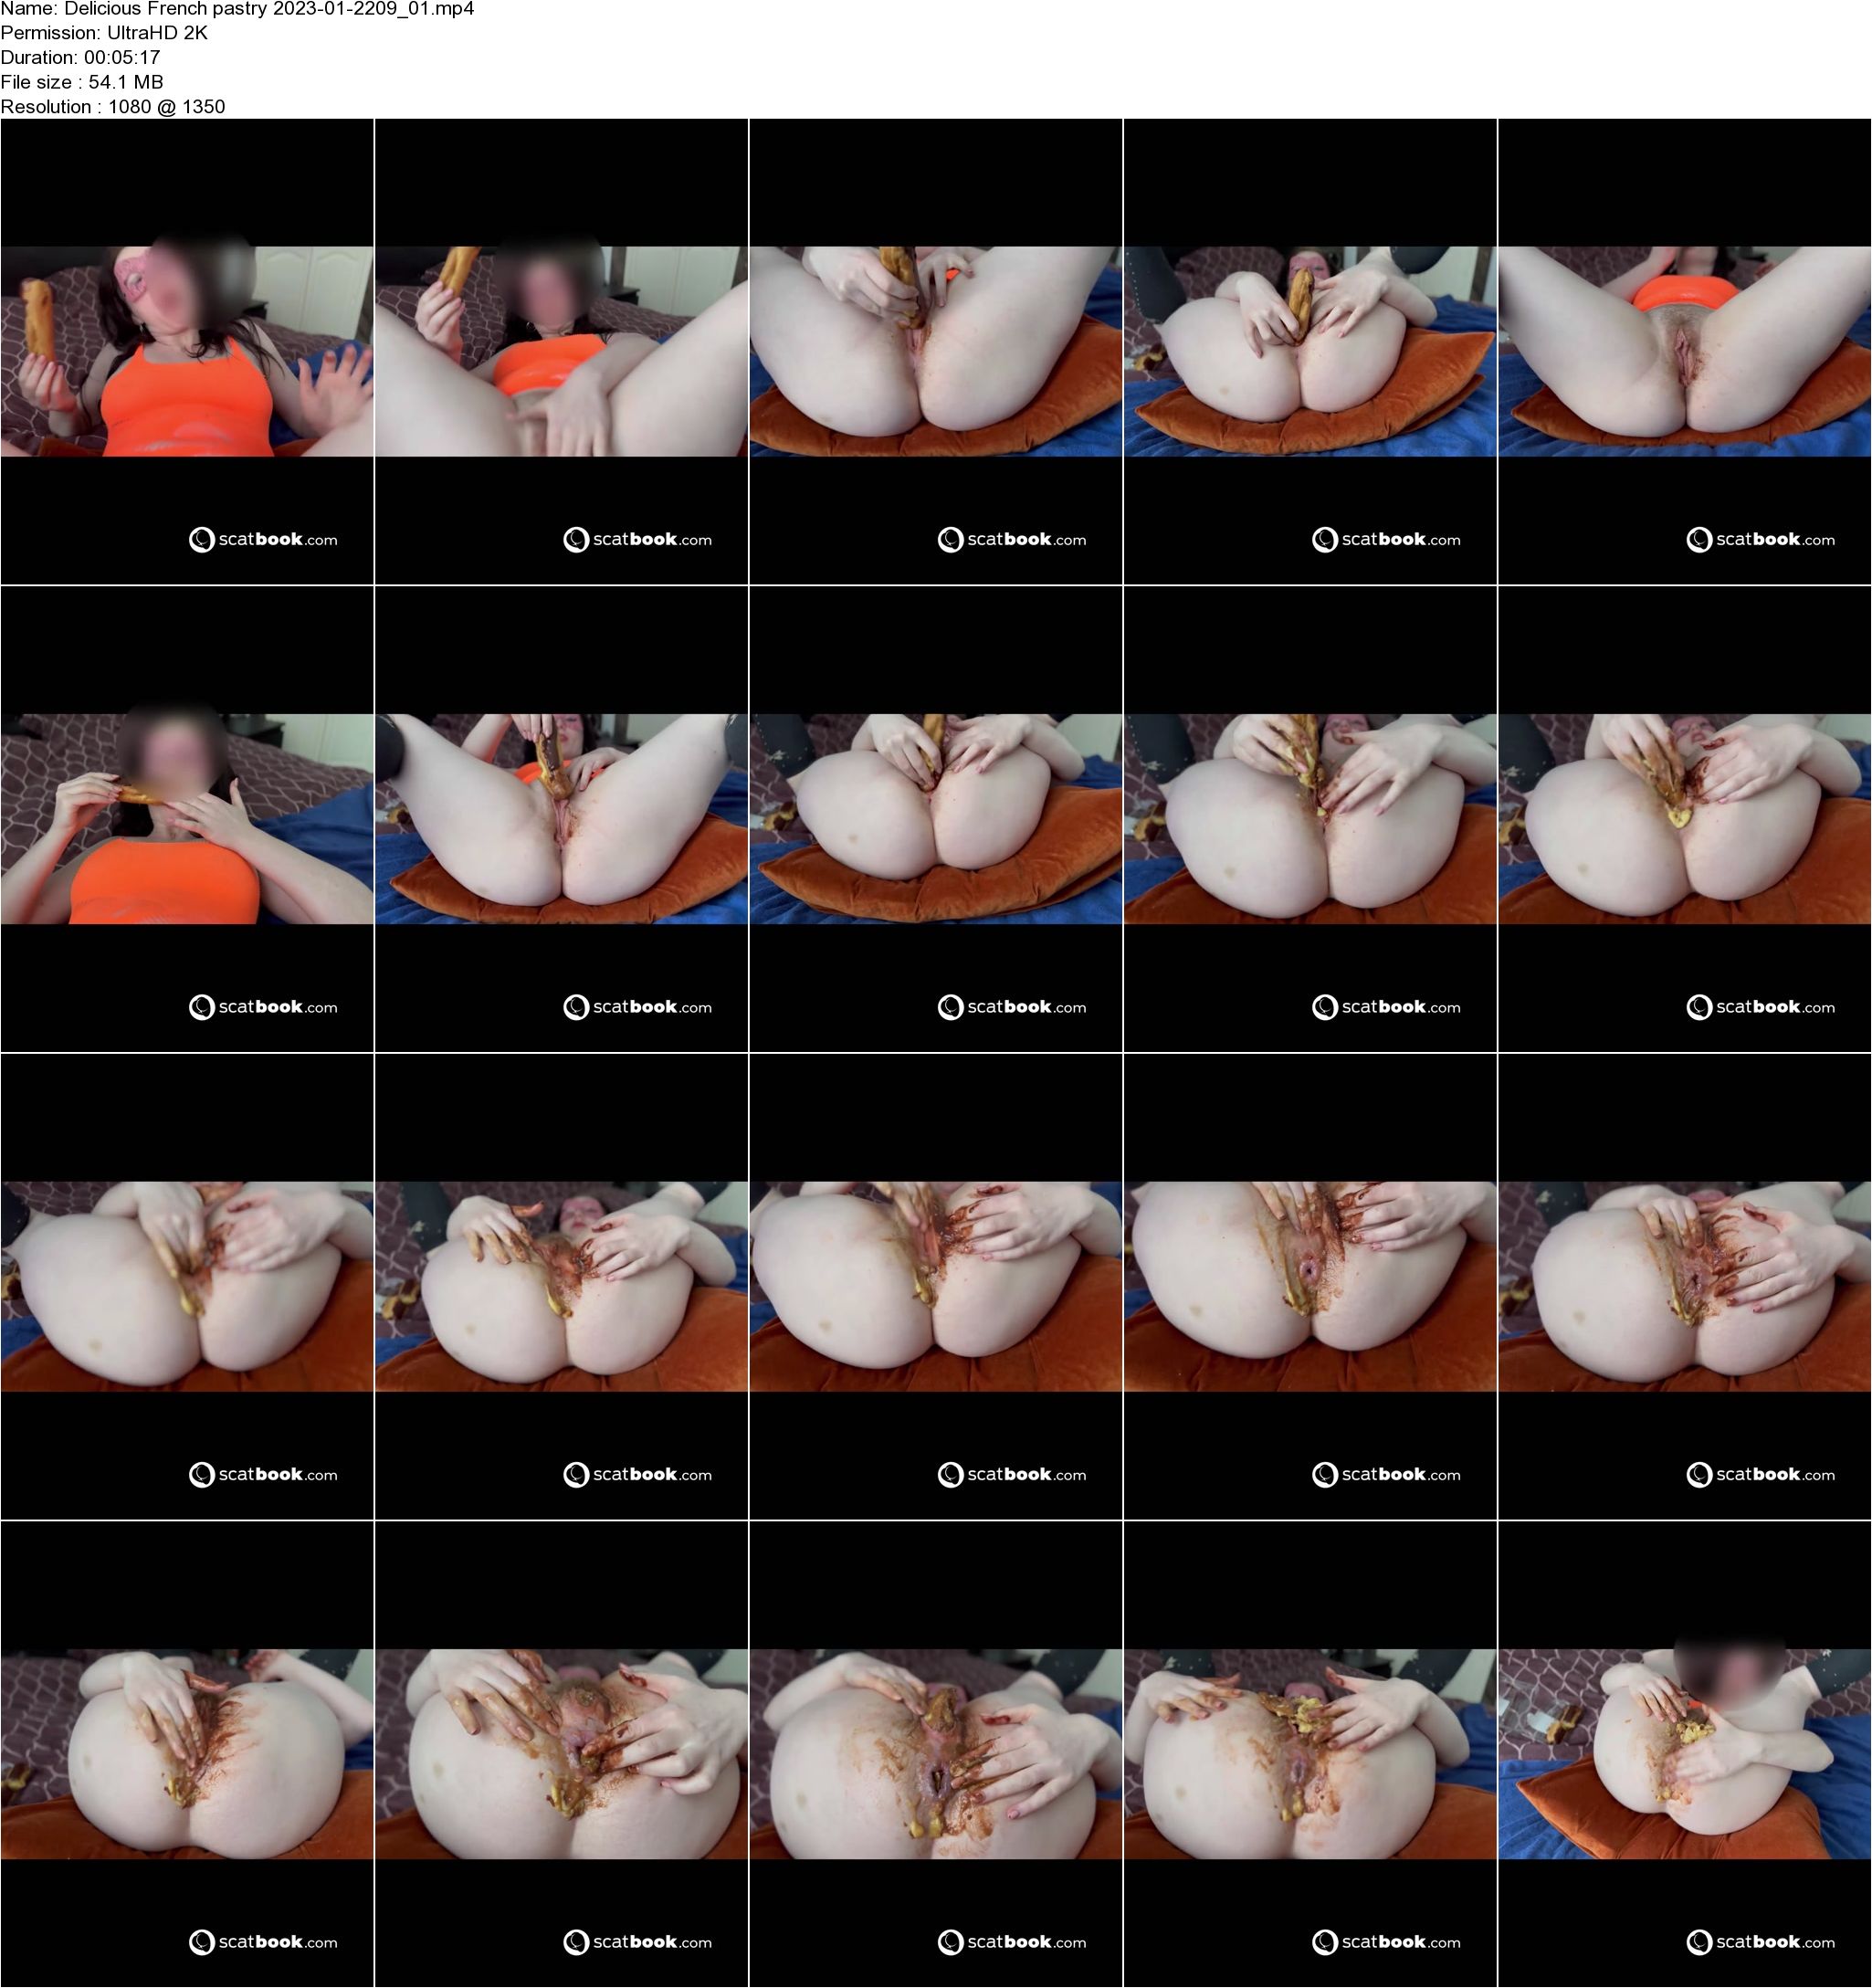Select the first thumbnail in the second row
Viewport: 1872px width, 1988px height.
(x=187, y=819)
